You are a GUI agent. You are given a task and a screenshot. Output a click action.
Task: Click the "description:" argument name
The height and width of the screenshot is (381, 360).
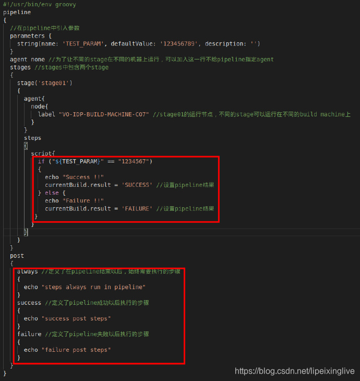pos(226,44)
